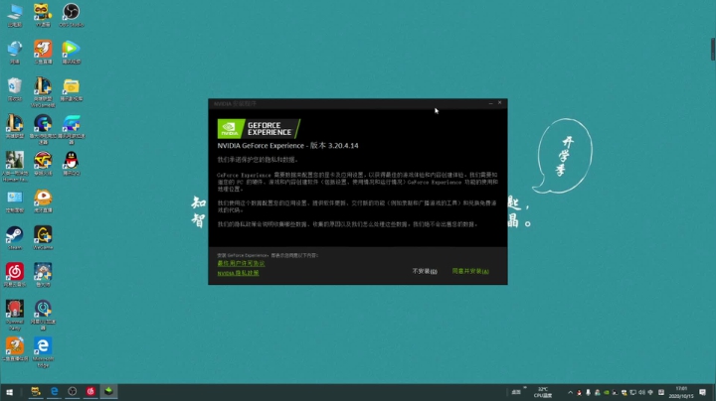Select the NetEase UU accelerator desktop icon
The width and height of the screenshot is (716, 401).
pos(43,315)
